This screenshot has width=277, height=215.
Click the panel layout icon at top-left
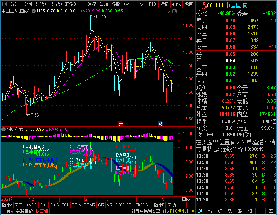5,4
